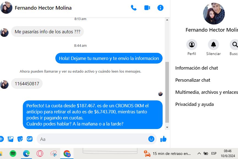Image resolution: width=238 pixels, height=159 pixels.
Task: Select the message 'Me pasarías info de los autos ???'
Action: [47, 32]
